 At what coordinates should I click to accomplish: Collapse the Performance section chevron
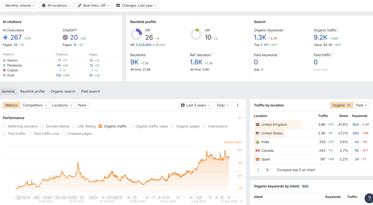point(240,118)
